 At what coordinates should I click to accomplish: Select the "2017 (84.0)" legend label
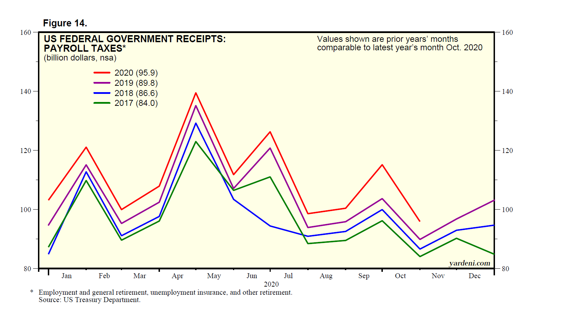click(x=136, y=103)
